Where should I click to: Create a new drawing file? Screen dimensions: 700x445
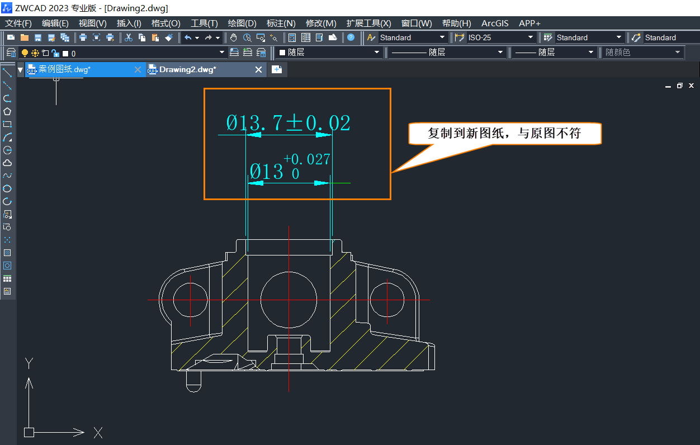click(x=11, y=37)
